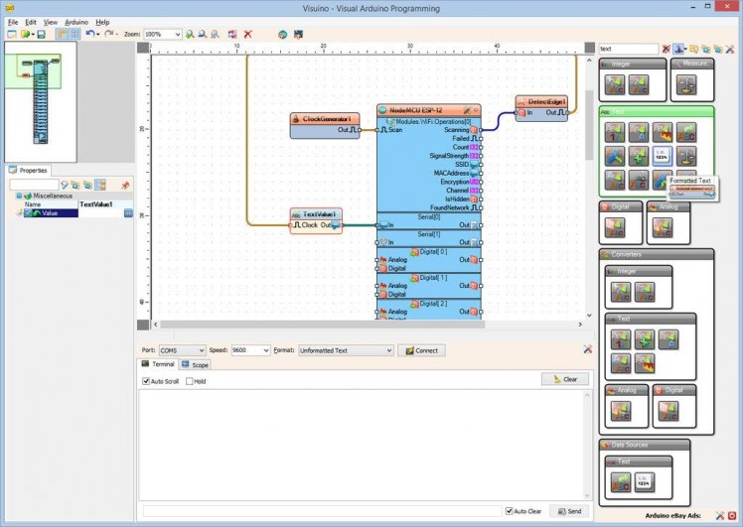This screenshot has height=527, width=743.
Task: Enable the Hold checkbox
Action: (190, 381)
